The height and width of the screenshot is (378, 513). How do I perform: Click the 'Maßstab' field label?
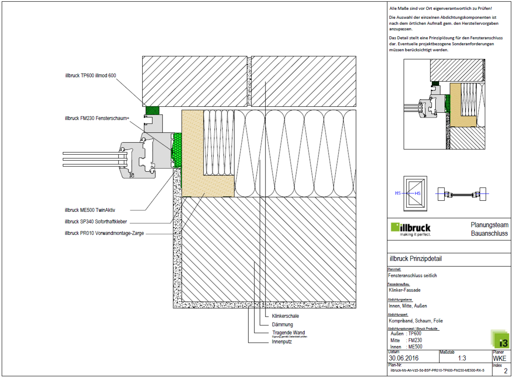447,352
